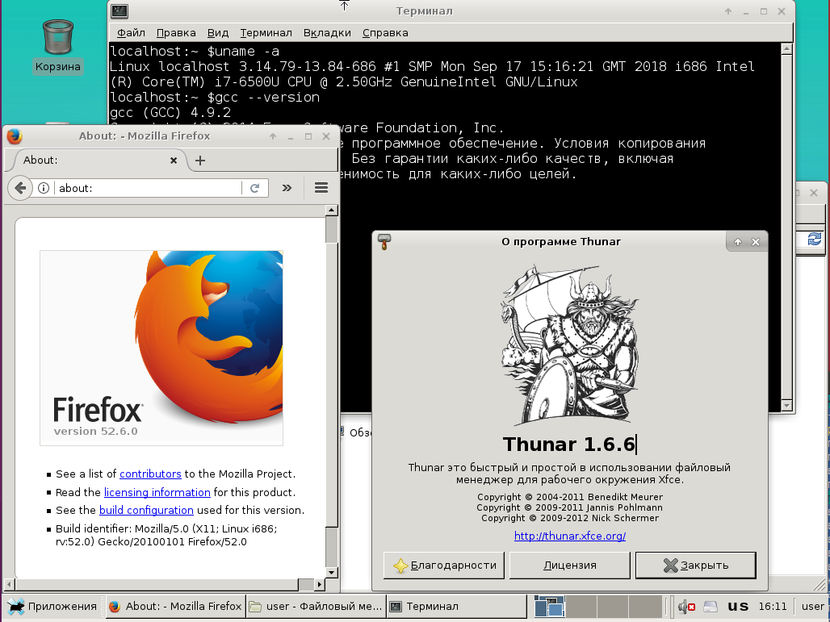Click the removable drive tray icon
Image resolution: width=830 pixels, height=622 pixels.
click(x=711, y=606)
